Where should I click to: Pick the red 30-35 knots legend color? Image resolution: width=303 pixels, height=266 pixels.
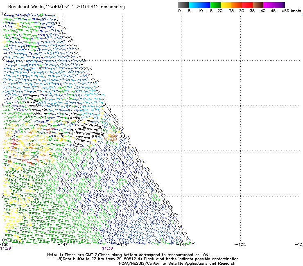pos(247,5)
